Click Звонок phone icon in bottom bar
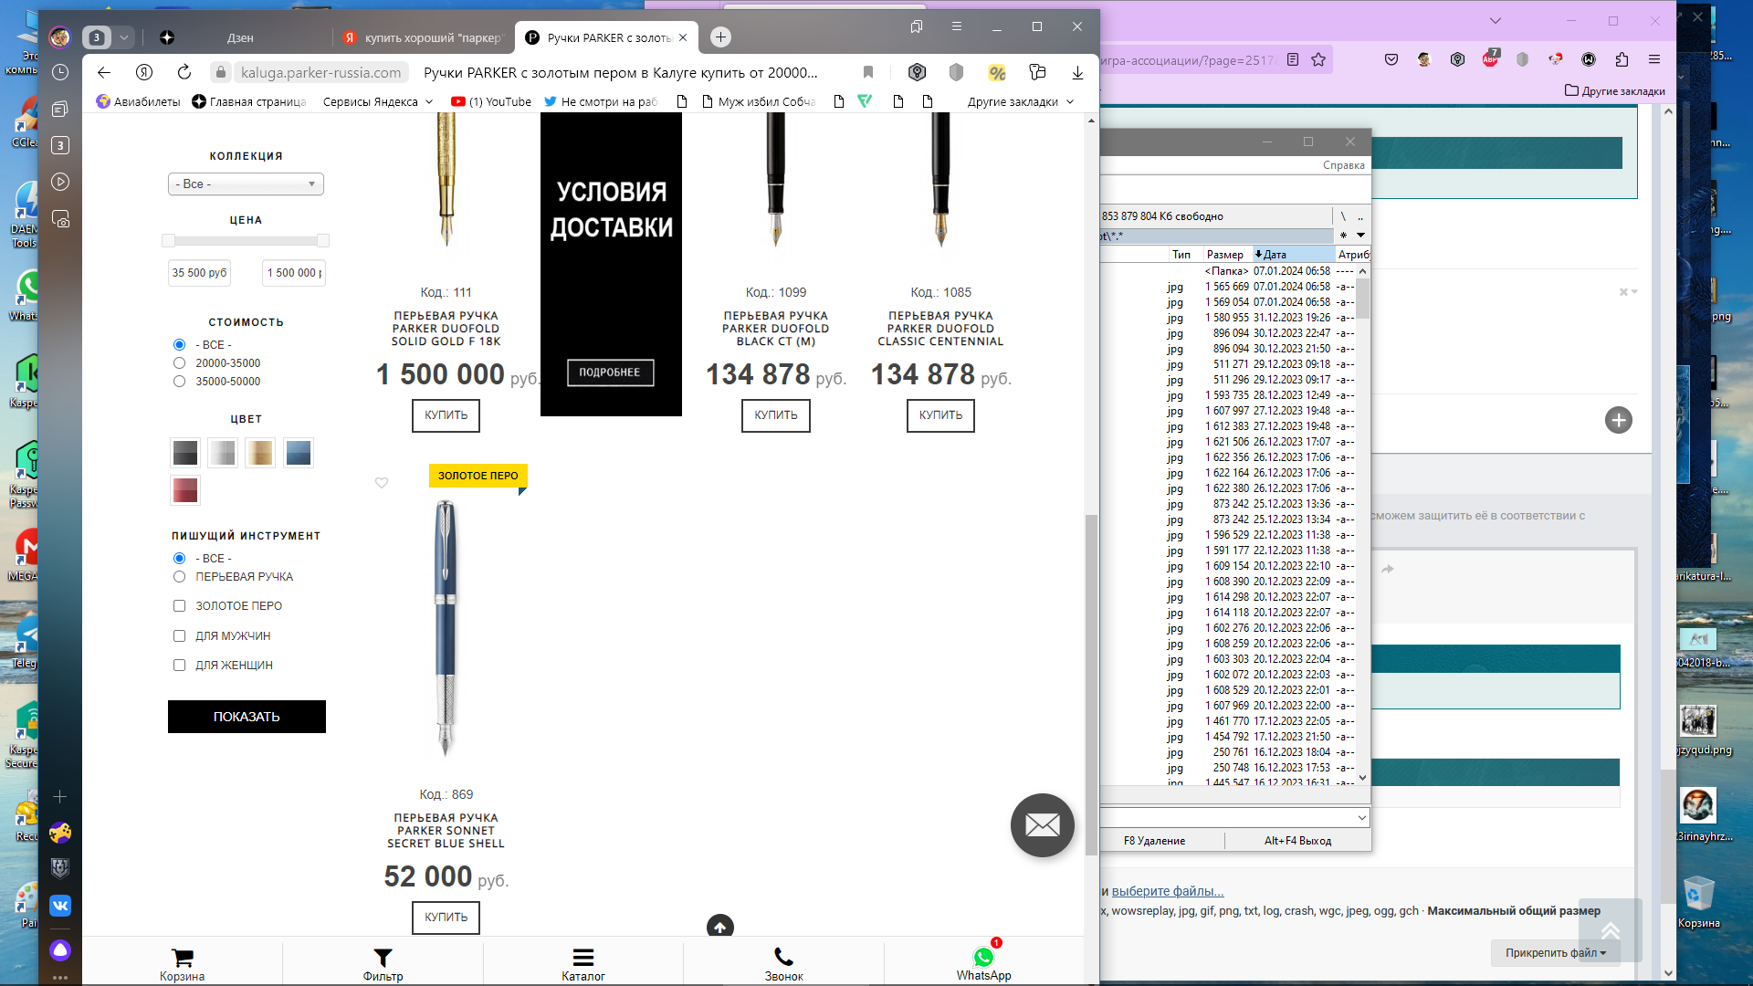The image size is (1753, 986). tap(783, 963)
